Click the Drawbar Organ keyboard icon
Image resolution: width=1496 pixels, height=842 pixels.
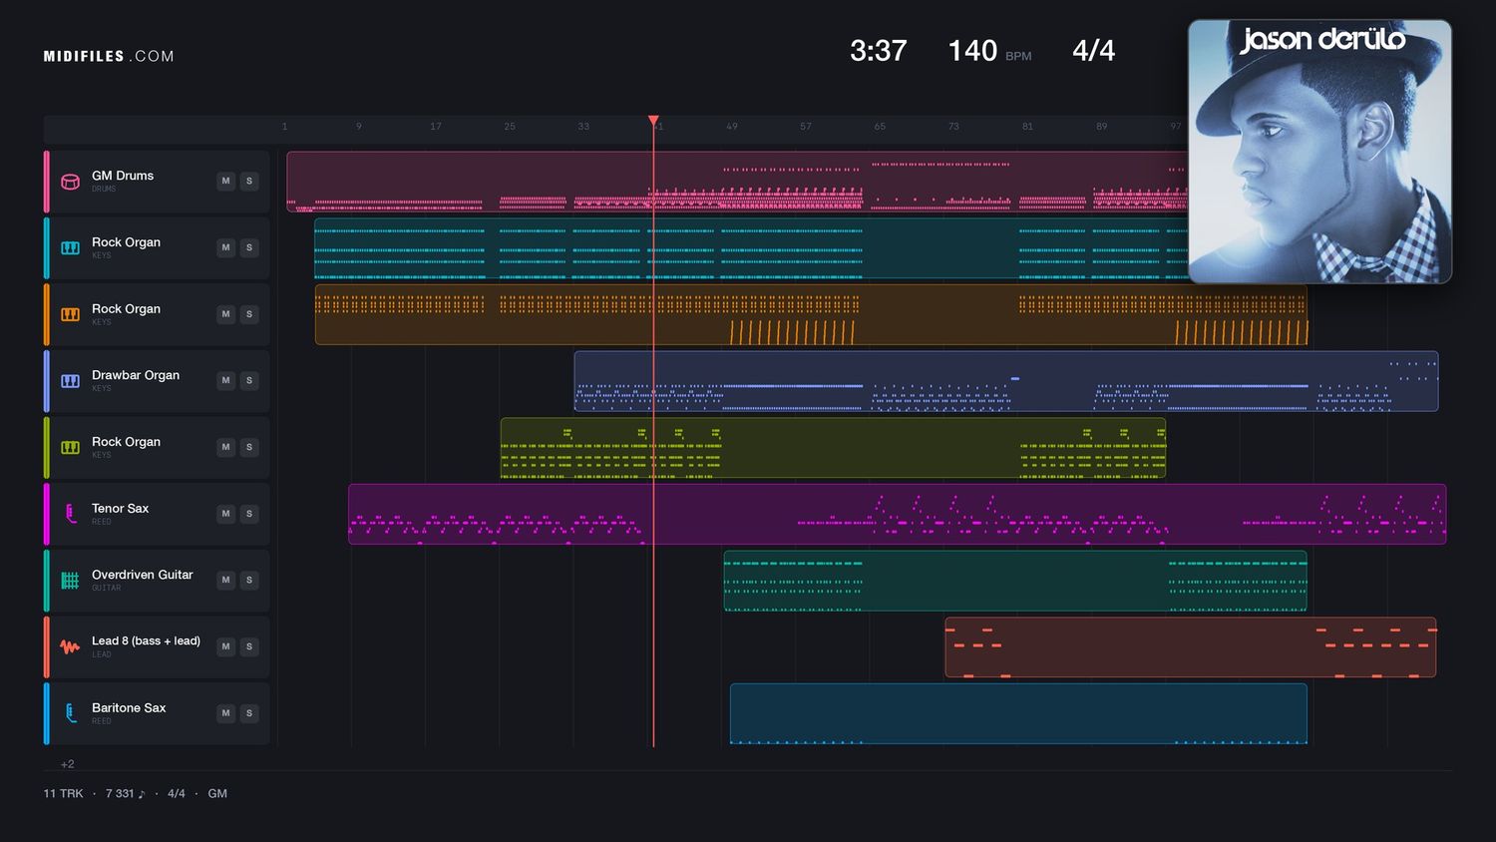70,381
